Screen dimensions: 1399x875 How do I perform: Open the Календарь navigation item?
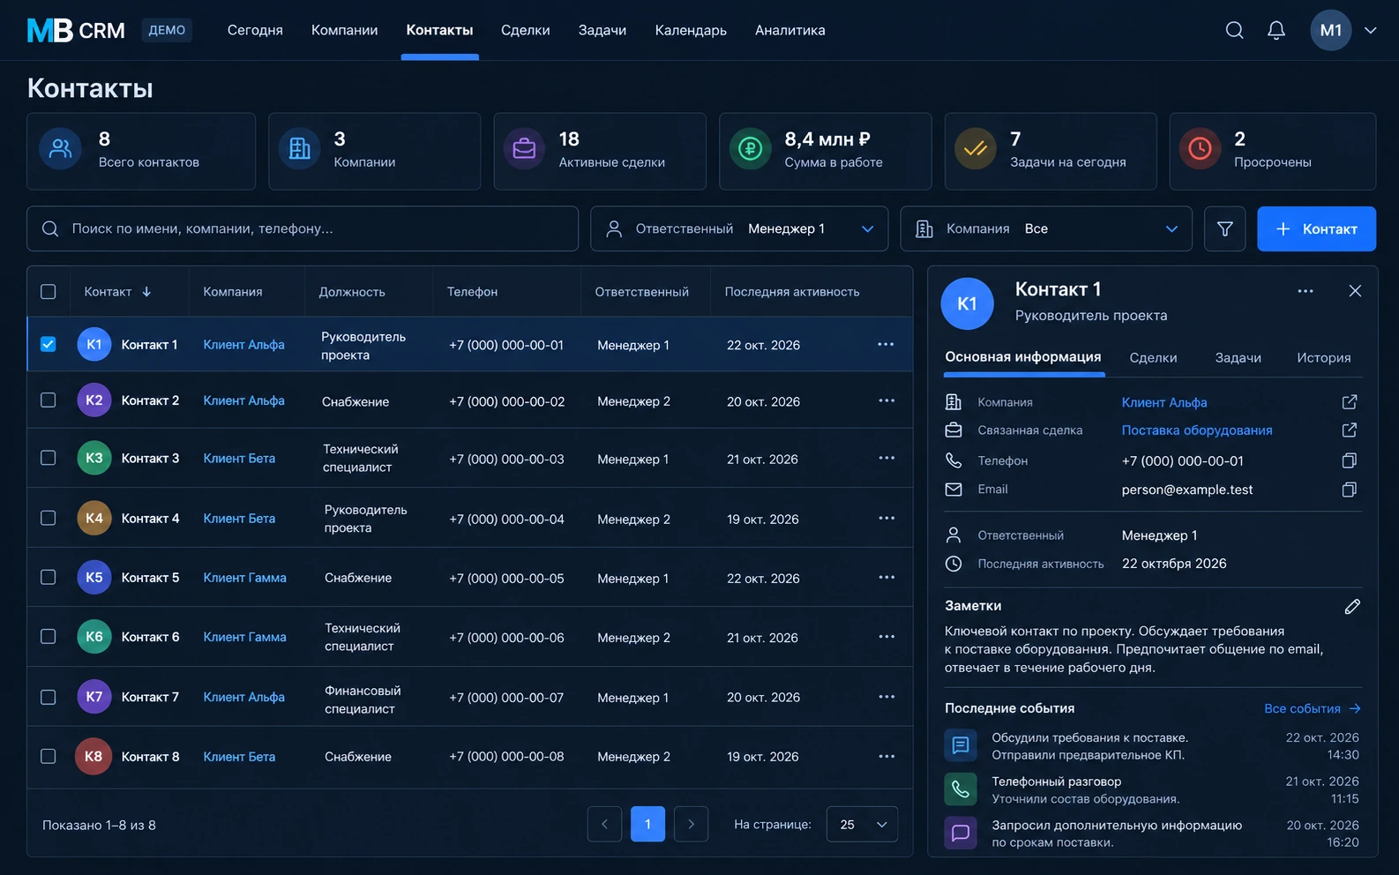pos(691,30)
